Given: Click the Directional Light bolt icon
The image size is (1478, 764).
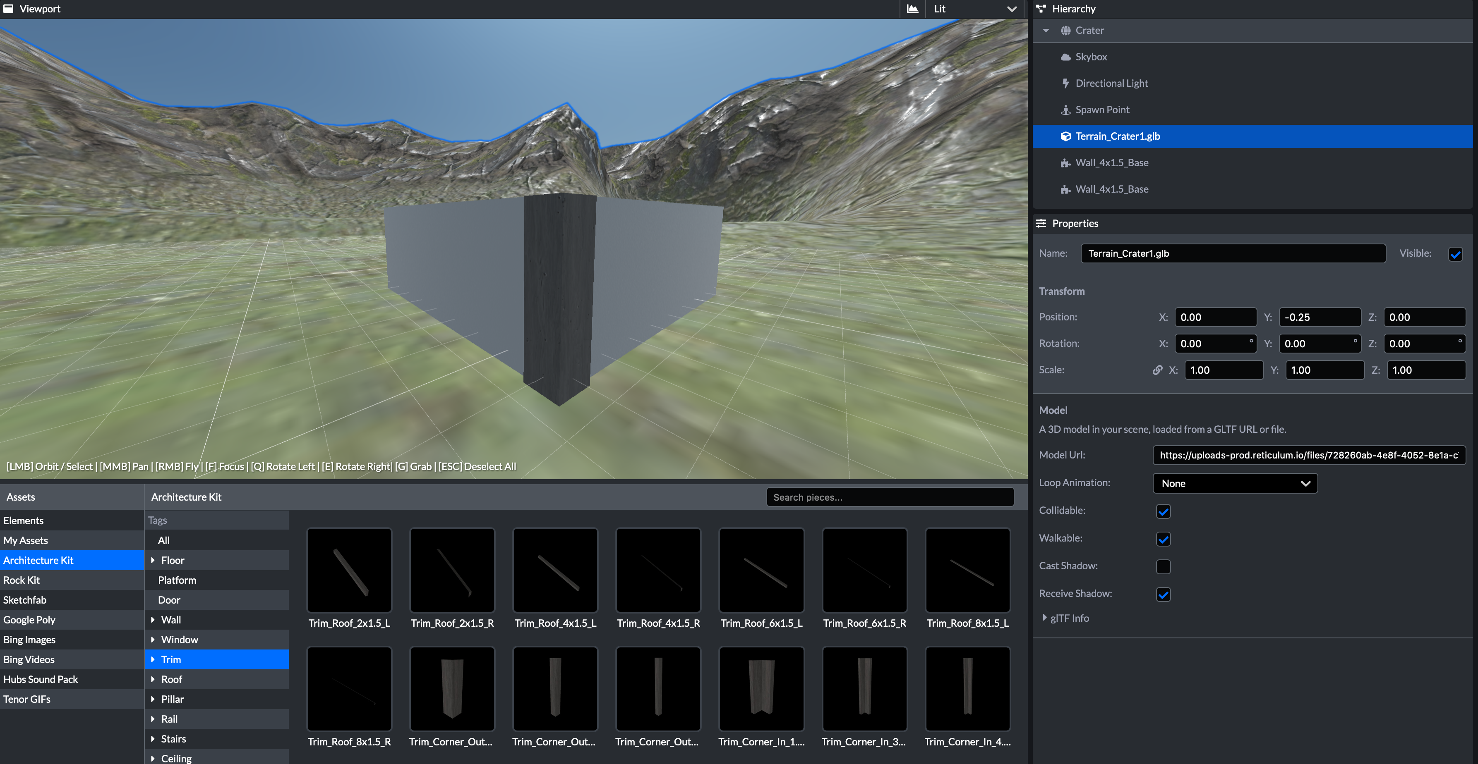Looking at the screenshot, I should pos(1065,83).
